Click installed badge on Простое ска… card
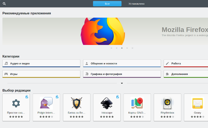Image resolution: width=208 pixels, height=128 pixels. [x=27, y=97]
